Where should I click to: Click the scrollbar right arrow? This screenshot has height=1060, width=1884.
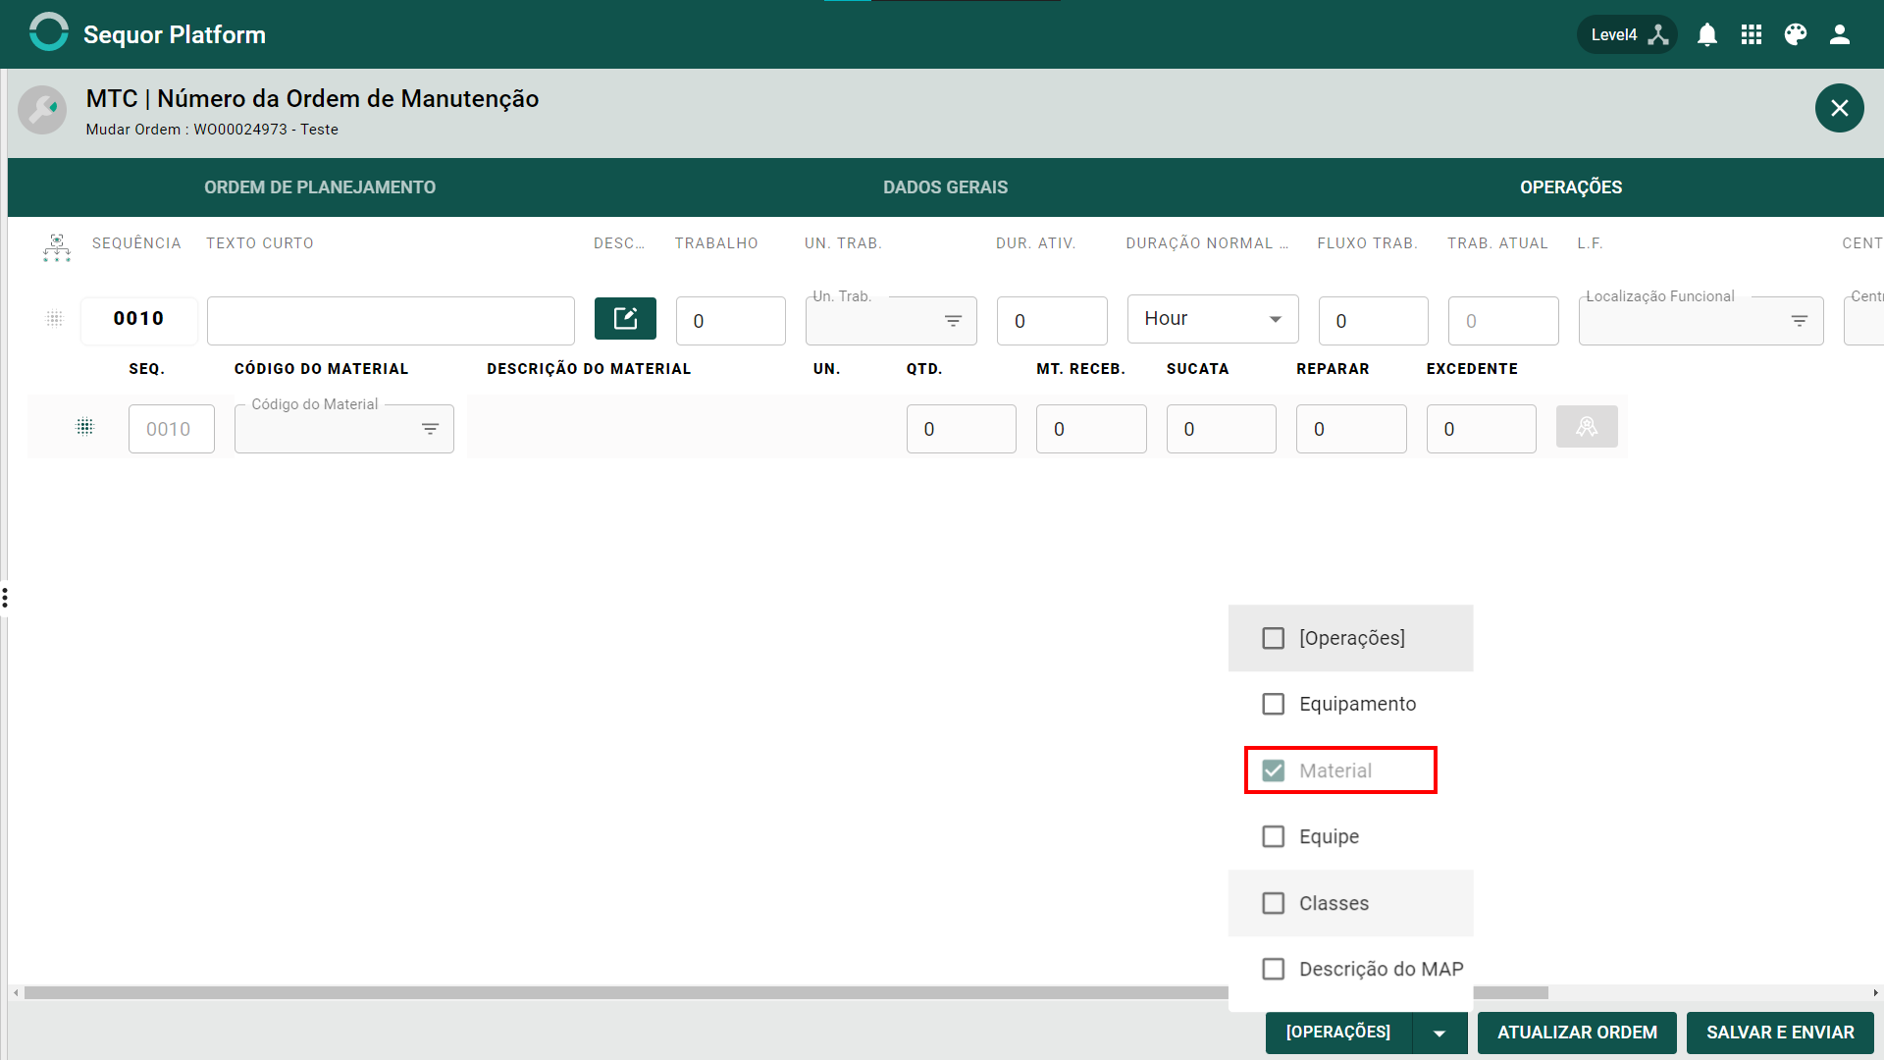point(1876,993)
